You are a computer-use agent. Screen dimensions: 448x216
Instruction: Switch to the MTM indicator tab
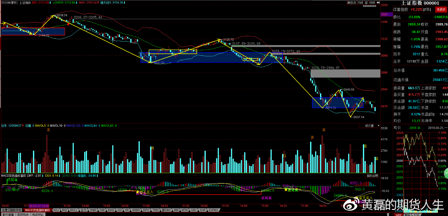[x=185, y=210]
